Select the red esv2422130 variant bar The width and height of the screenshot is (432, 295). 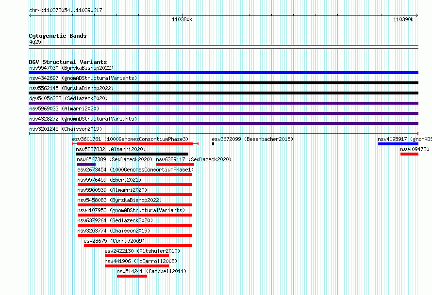coord(137,256)
